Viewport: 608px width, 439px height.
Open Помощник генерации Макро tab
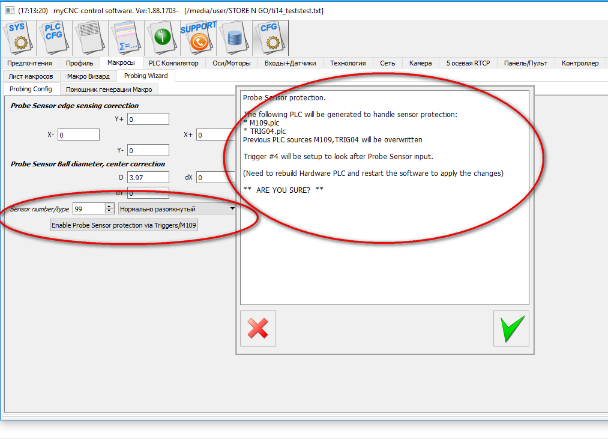109,89
